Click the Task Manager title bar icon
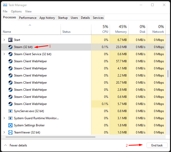Image resolution: width=171 pixels, height=152 pixels. pyautogui.click(x=5, y=5)
